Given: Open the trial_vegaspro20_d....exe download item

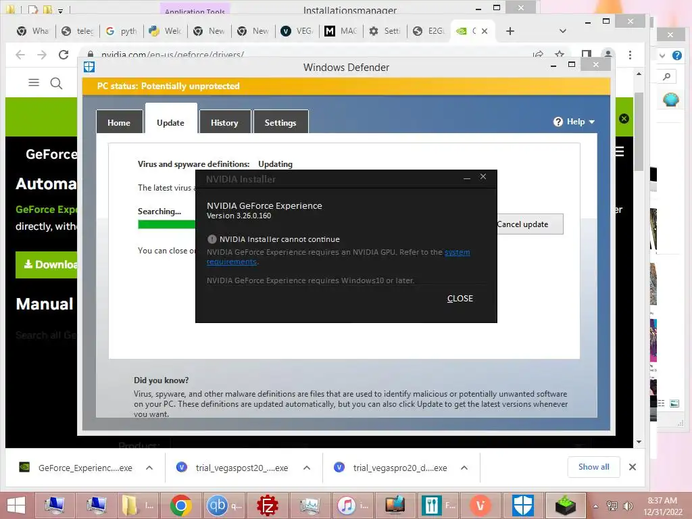Looking at the screenshot, I should click(x=391, y=468).
